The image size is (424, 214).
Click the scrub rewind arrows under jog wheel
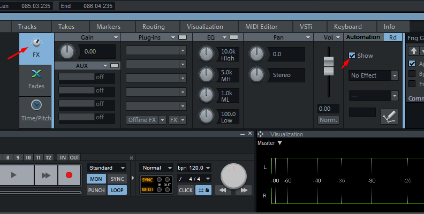[x=223, y=190]
